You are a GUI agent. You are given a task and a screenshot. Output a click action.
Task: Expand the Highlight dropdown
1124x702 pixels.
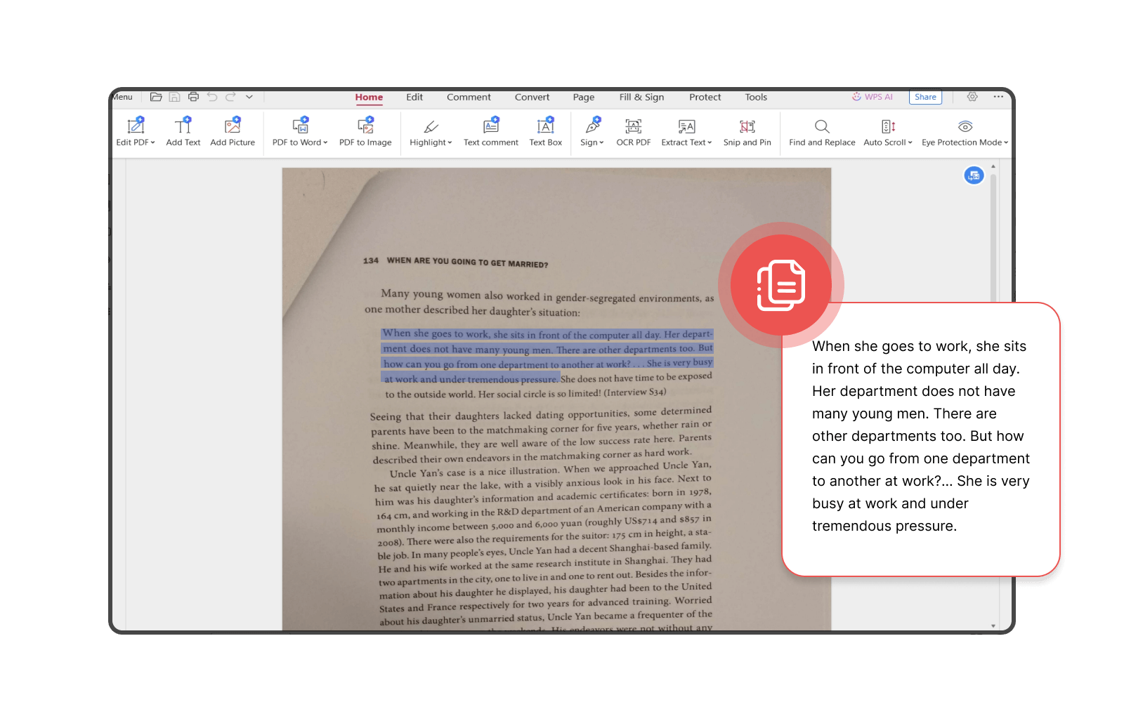pyautogui.click(x=431, y=132)
